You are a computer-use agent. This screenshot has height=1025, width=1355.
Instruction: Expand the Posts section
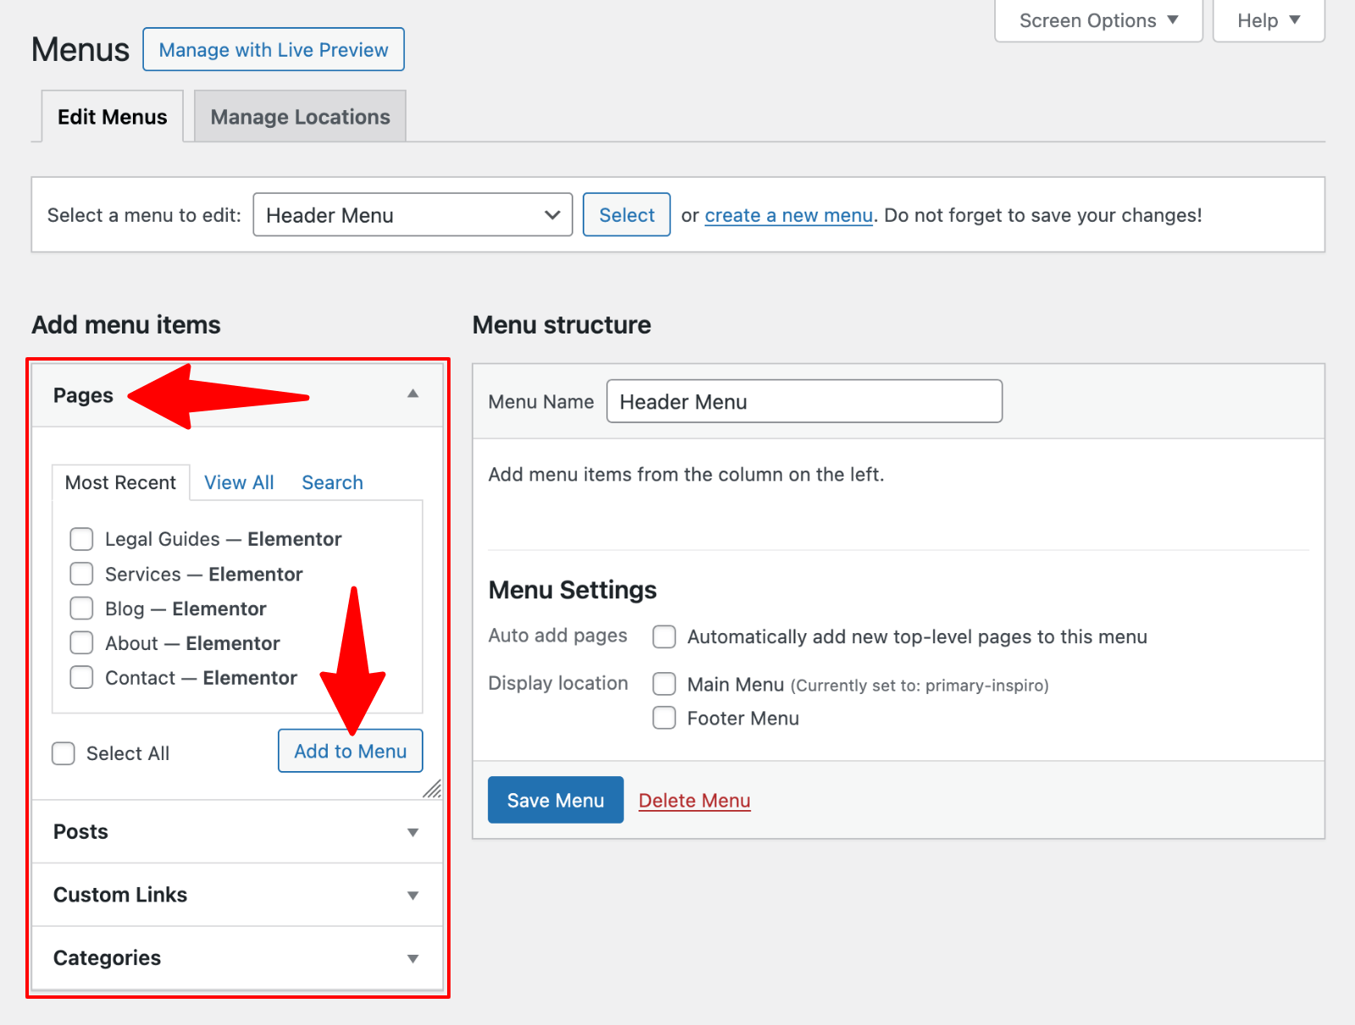(412, 832)
